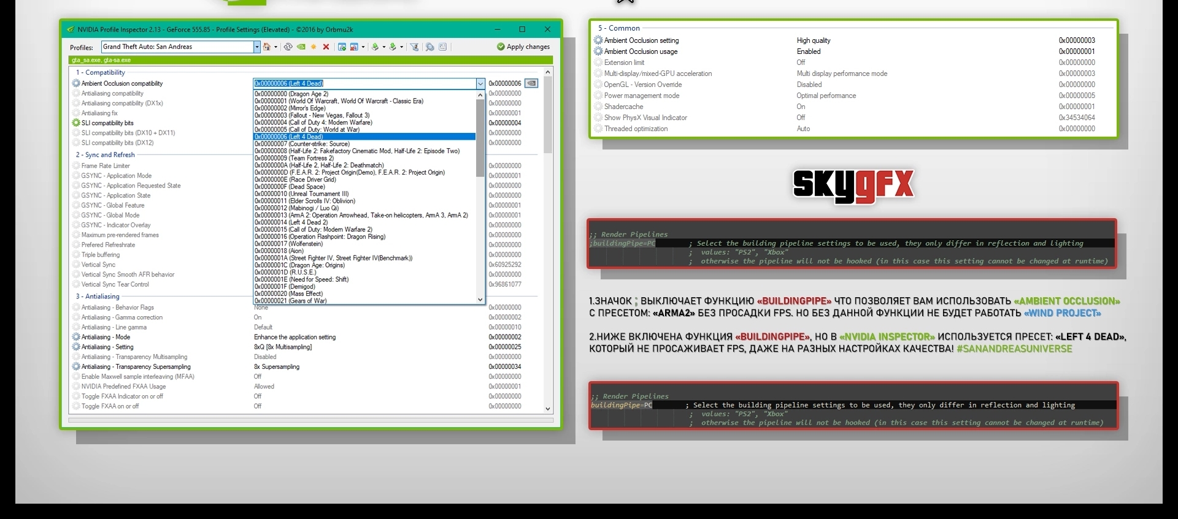This screenshot has height=519, width=1178.
Task: Click the filter settings funnel icon
Action: (x=414, y=47)
